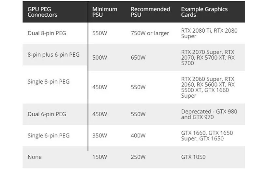Click the 750W or larger cell
Viewport: 268px width, 170px height.
click(x=150, y=33)
